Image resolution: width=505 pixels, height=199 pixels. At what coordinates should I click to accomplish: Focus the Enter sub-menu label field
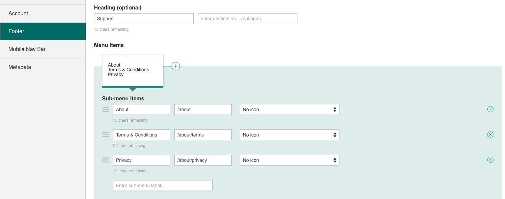coord(163,185)
